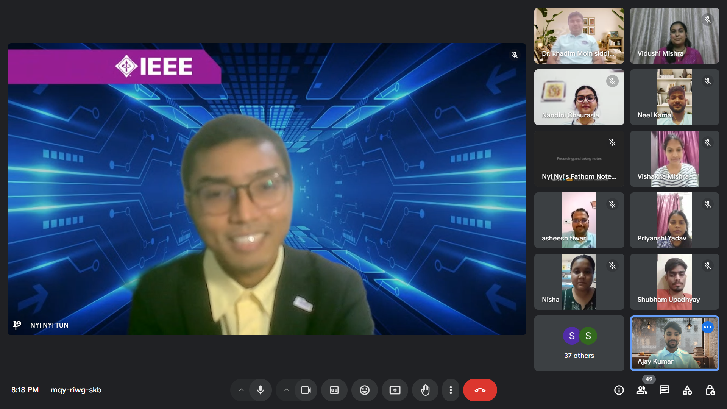Open meeting details info icon
This screenshot has width=727, height=409.
(x=619, y=390)
